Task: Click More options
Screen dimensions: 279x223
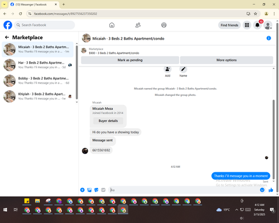Action: 227,60
